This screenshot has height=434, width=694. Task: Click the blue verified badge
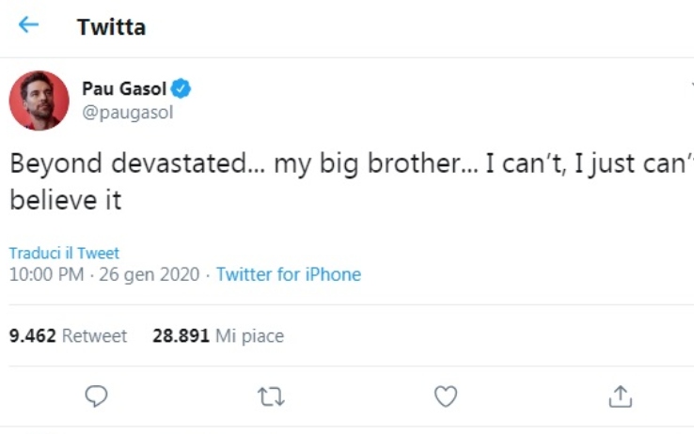(181, 89)
